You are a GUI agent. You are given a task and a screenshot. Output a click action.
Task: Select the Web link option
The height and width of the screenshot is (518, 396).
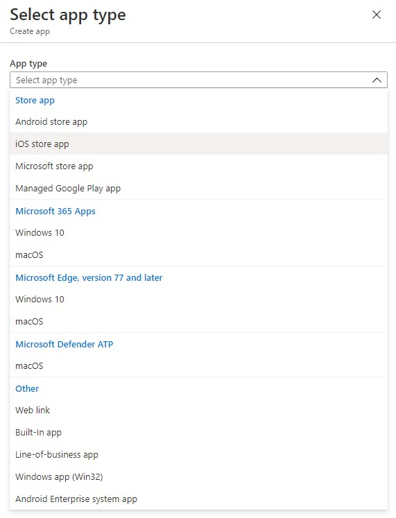[x=198, y=411]
